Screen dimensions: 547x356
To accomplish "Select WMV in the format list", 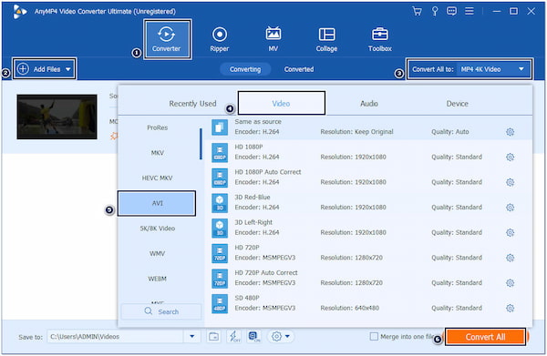I will point(158,254).
